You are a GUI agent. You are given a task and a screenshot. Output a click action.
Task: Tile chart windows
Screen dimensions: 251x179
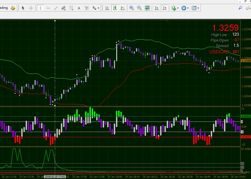147,8
